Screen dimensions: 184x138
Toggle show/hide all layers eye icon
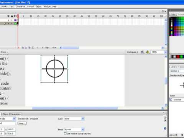pyautogui.click(x=8, y=16)
